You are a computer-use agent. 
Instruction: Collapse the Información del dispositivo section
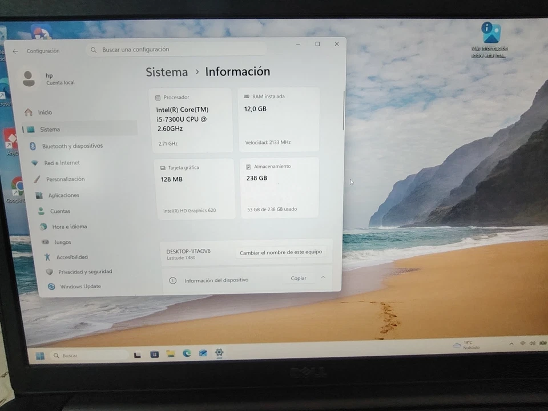pyautogui.click(x=323, y=277)
